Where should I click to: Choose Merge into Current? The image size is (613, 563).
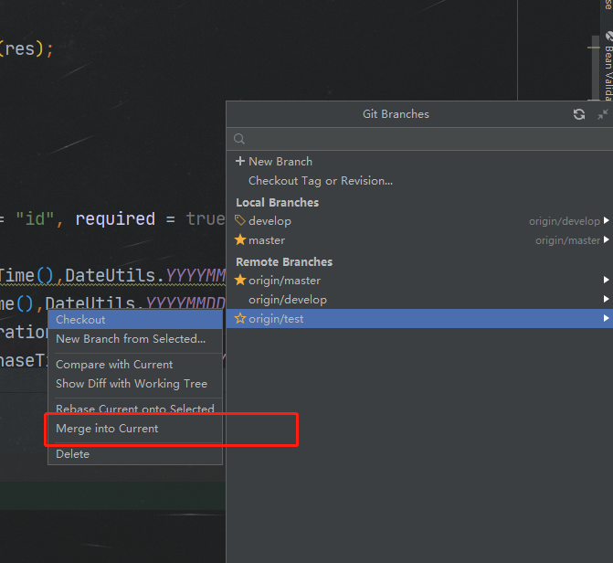click(135, 429)
